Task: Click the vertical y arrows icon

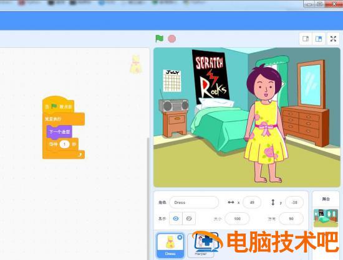Action: (273, 202)
